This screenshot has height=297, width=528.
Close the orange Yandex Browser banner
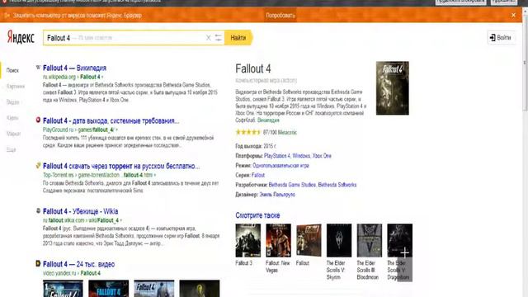pyautogui.click(x=513, y=15)
